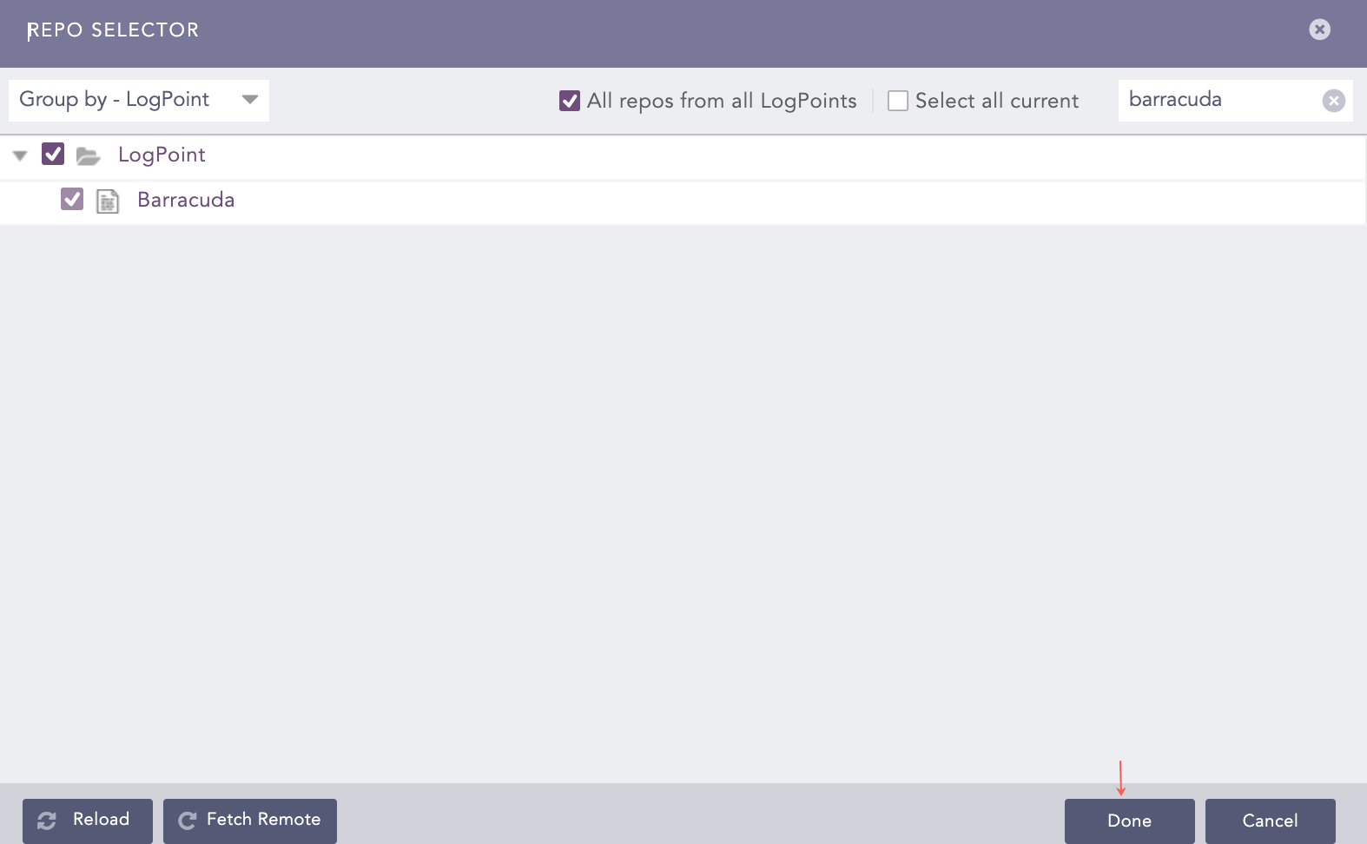
Task: Cancel the repo selection
Action: (1270, 821)
